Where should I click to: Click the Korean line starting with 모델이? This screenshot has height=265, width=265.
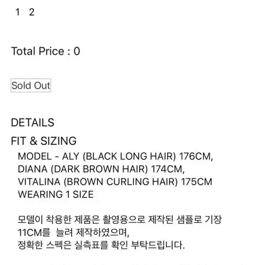pyautogui.click(x=120, y=220)
